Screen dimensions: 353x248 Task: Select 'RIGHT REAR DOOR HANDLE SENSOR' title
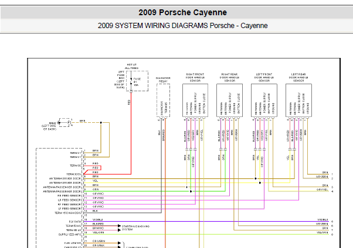[x=229, y=77]
